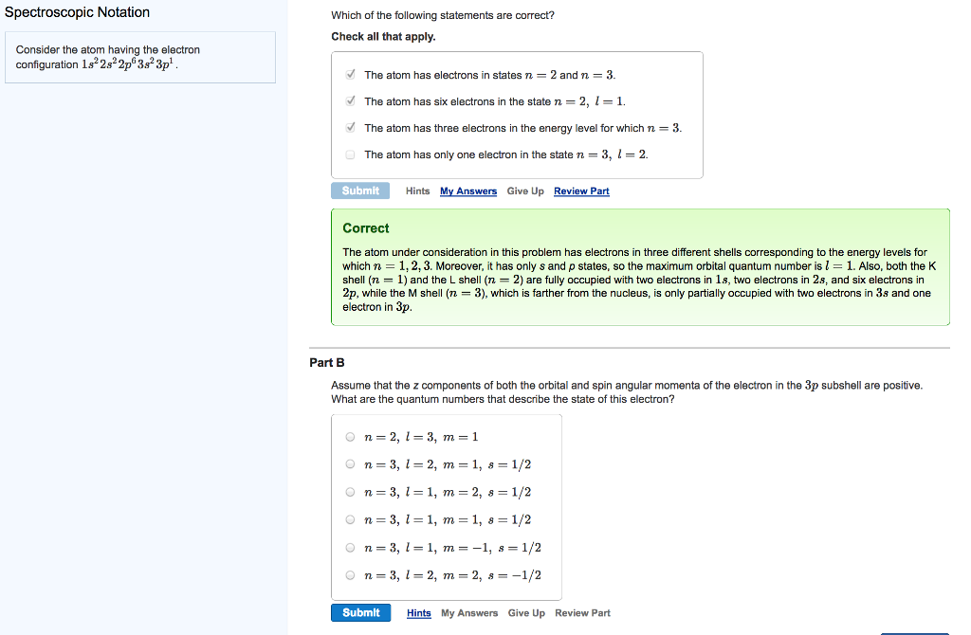Select n = 3, l = 1, m = -1 option
Screen dimensions: 971x635
tap(351, 548)
